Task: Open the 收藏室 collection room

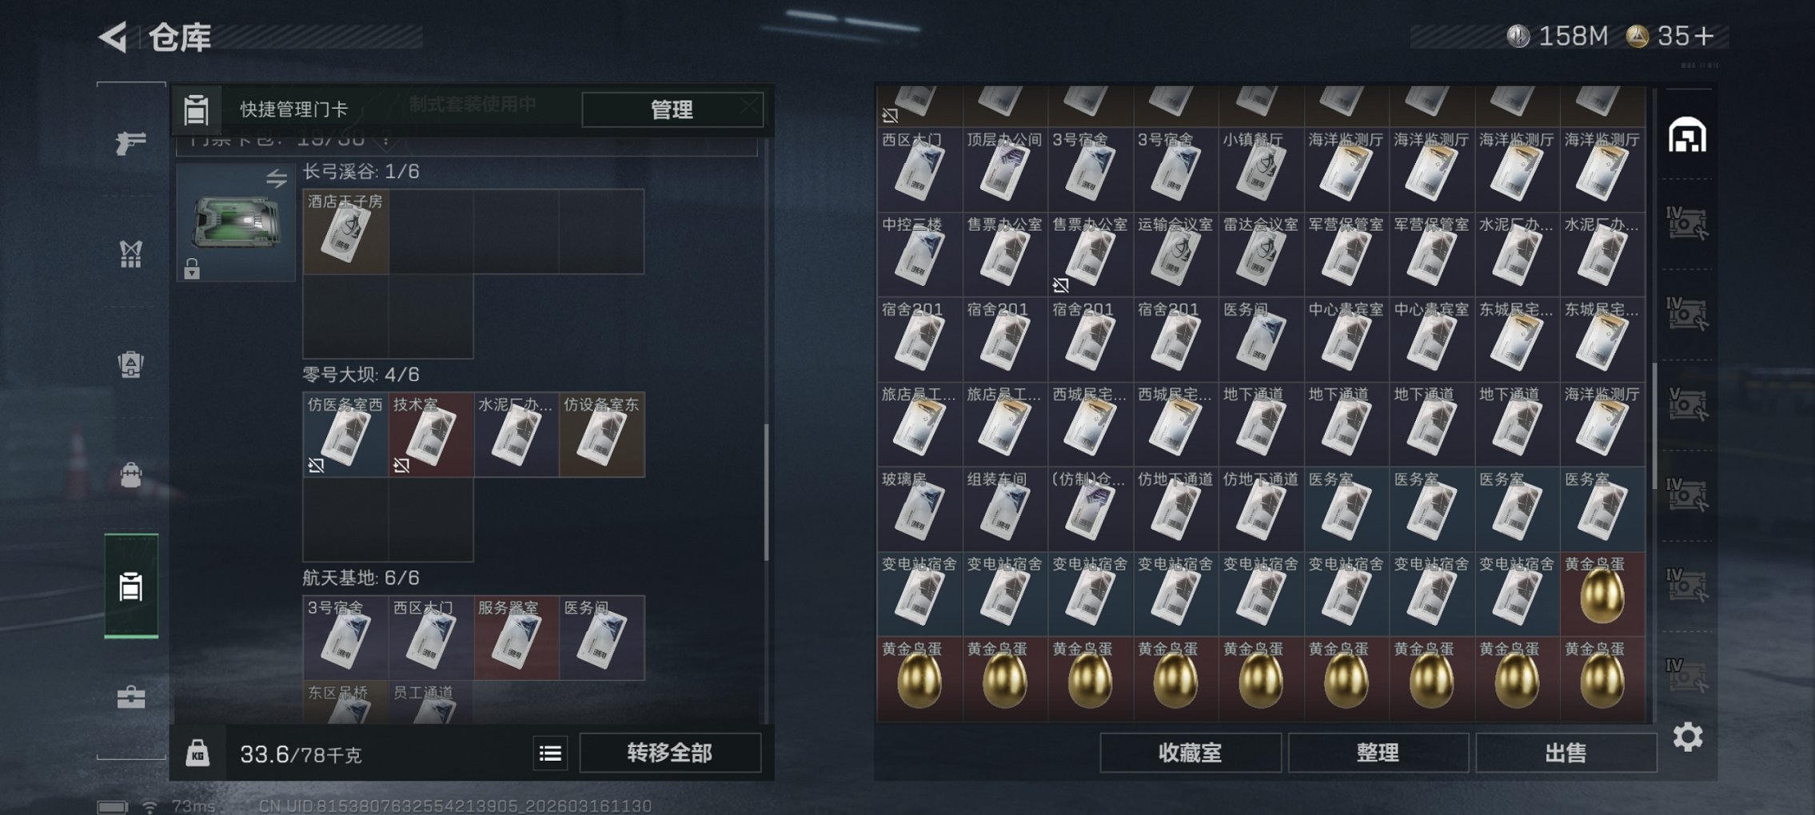Action: click(x=1190, y=753)
